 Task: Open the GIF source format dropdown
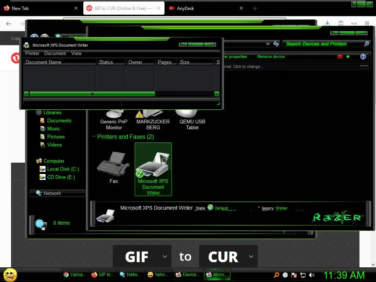pyautogui.click(x=142, y=256)
